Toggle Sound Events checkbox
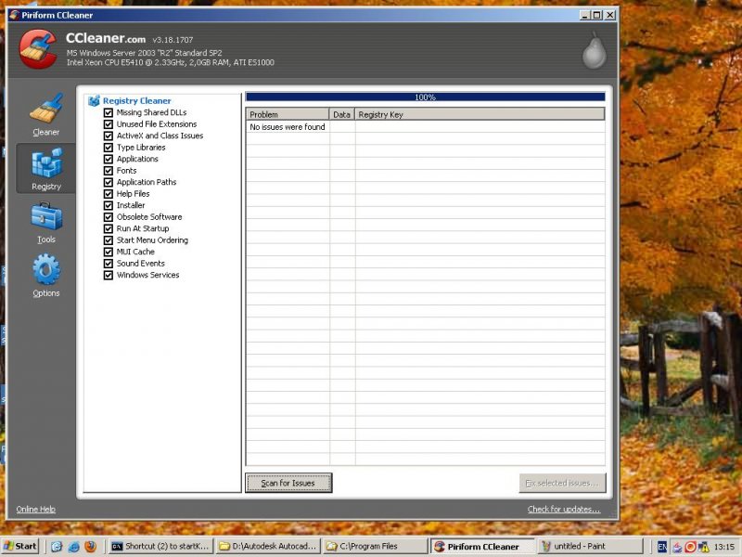 point(109,264)
